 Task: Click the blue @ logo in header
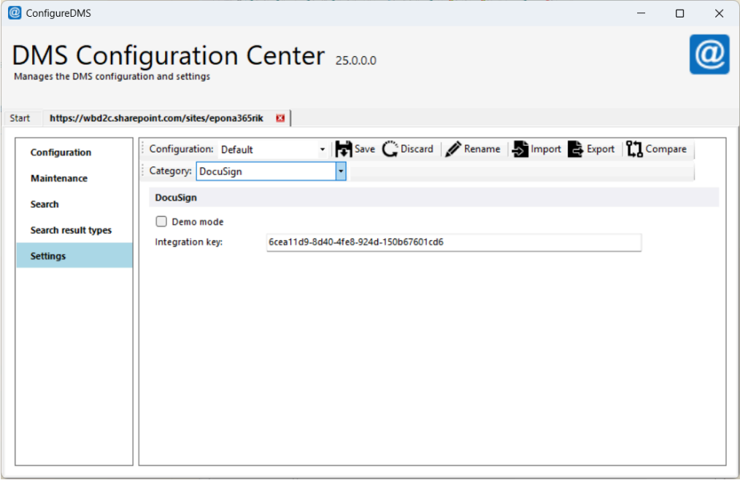pyautogui.click(x=709, y=54)
